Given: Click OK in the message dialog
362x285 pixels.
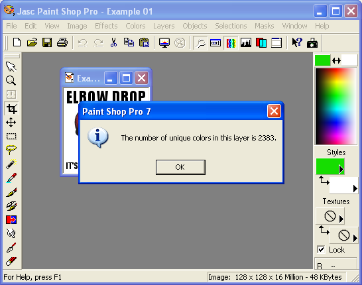Looking at the screenshot, I should click(180, 167).
